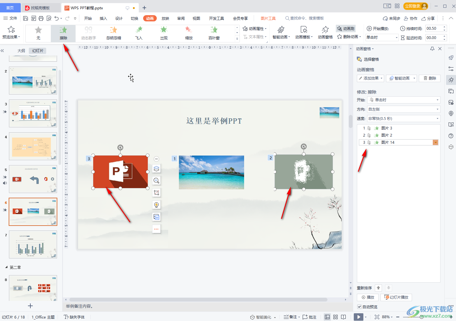This screenshot has height=321, width=456.
Task: Switch to reading view in status bar
Action: tap(344, 317)
